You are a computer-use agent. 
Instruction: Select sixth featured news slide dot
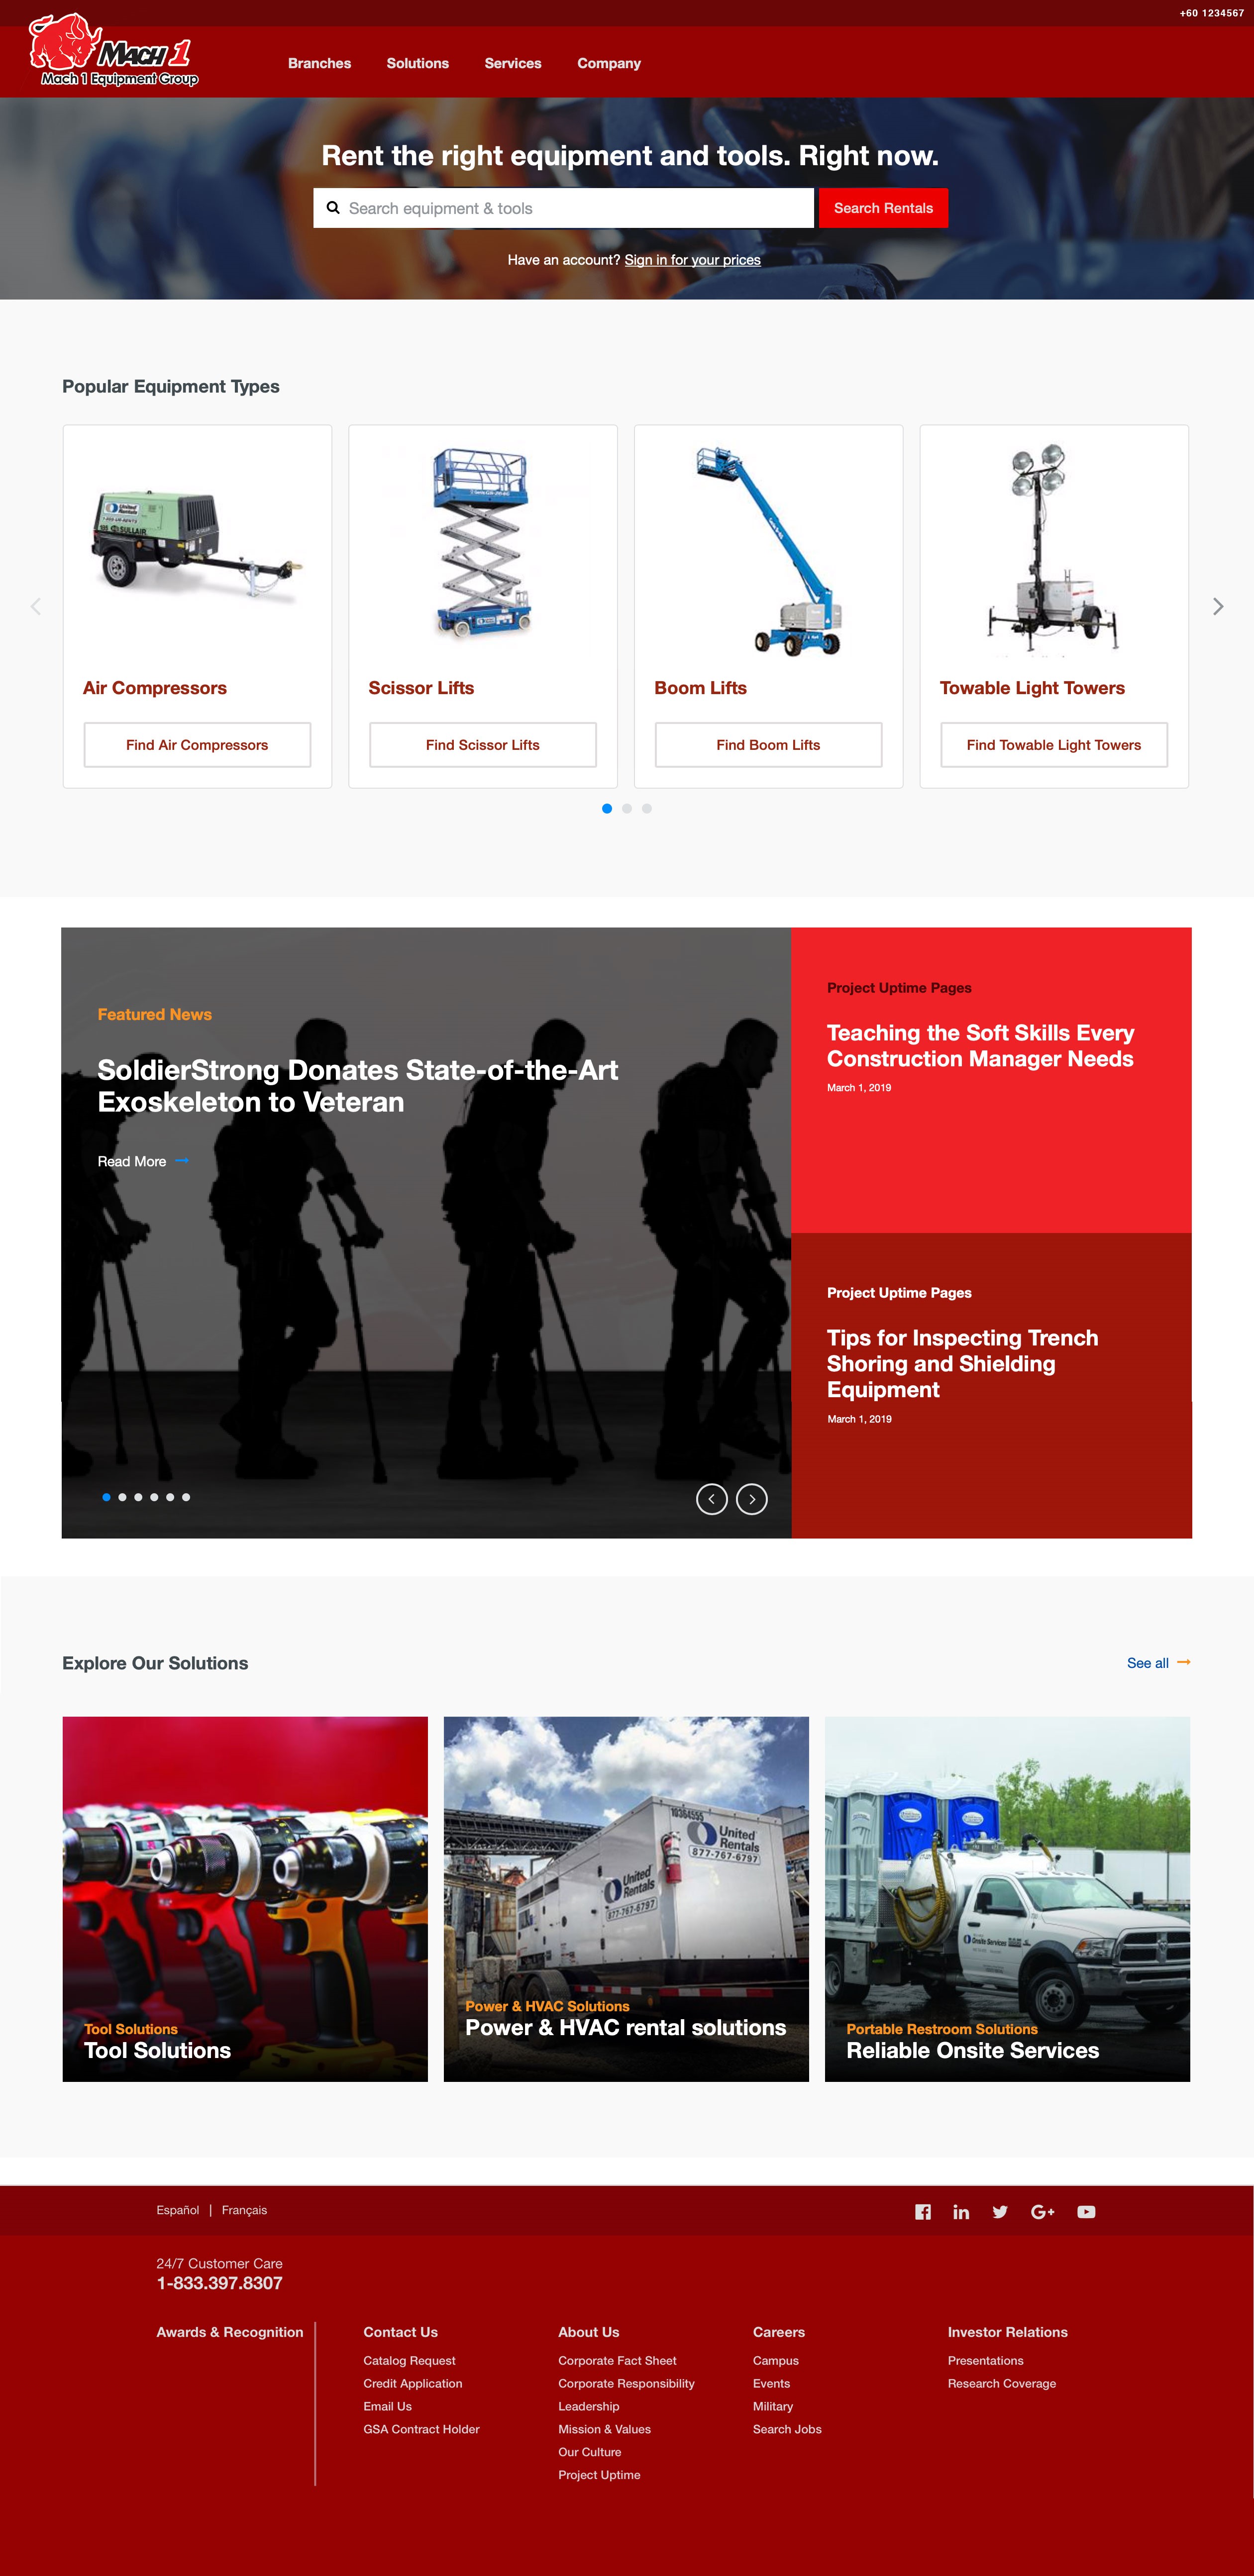pos(186,1497)
